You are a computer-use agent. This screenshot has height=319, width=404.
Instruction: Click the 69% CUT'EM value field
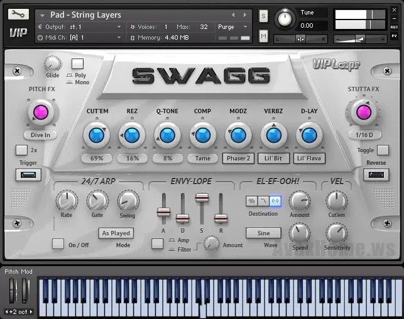pyautogui.click(x=97, y=158)
